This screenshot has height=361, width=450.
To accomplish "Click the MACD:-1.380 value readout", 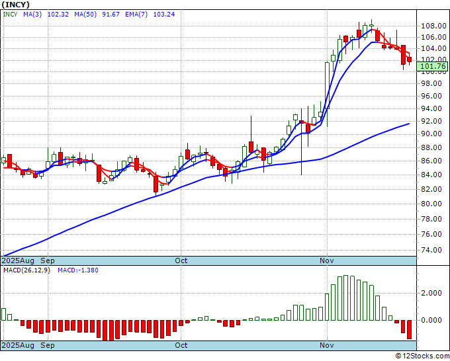I will (78, 270).
